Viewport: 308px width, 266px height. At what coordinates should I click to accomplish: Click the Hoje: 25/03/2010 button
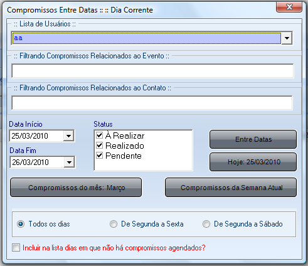click(253, 162)
